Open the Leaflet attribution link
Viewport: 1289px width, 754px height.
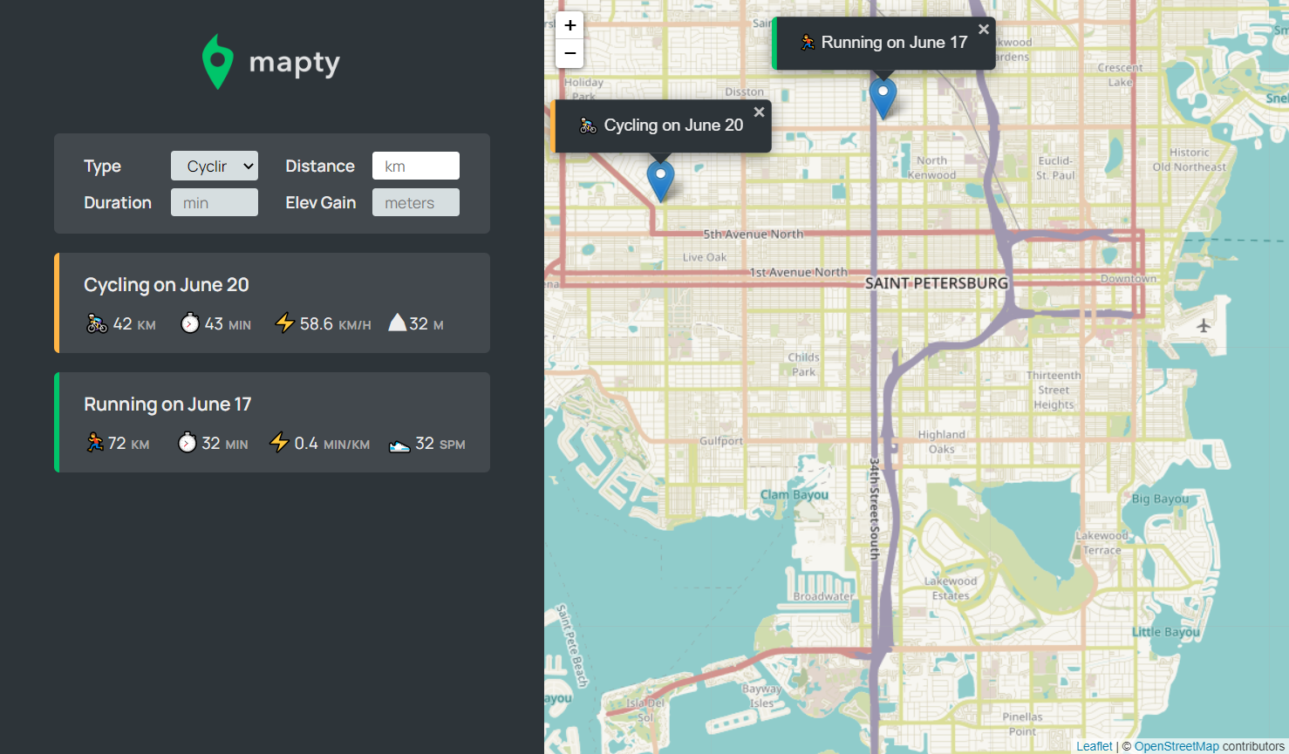pyautogui.click(x=1094, y=746)
